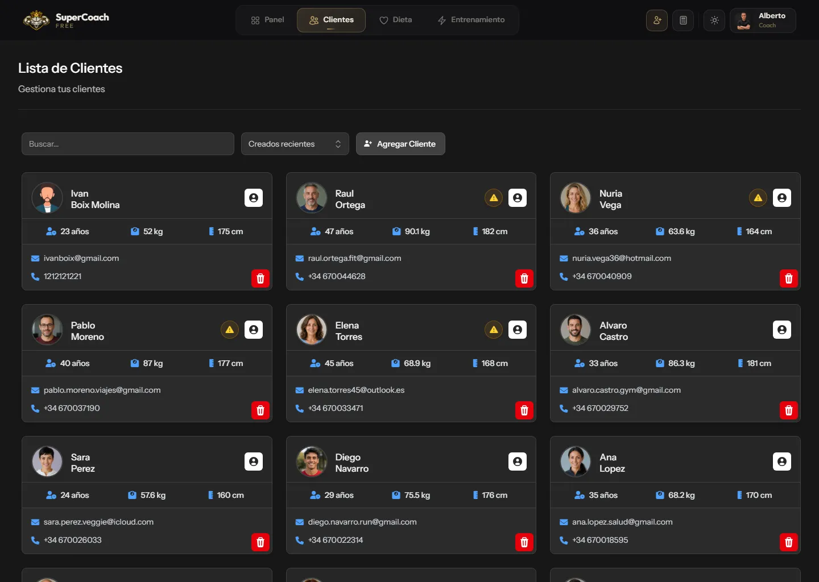Click Elena Torres's avatar photo
This screenshot has height=582, width=819.
[x=312, y=330]
